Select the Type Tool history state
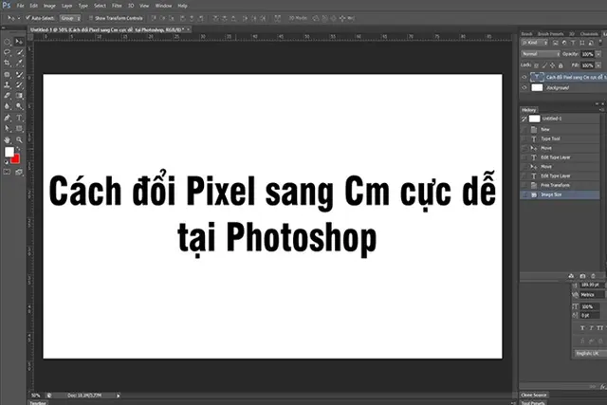 click(560, 138)
